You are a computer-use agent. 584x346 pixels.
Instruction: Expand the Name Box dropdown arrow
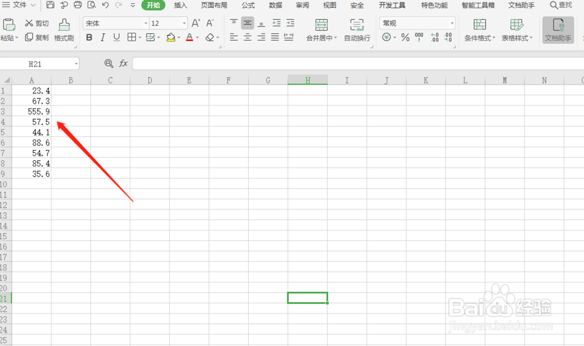(76, 64)
